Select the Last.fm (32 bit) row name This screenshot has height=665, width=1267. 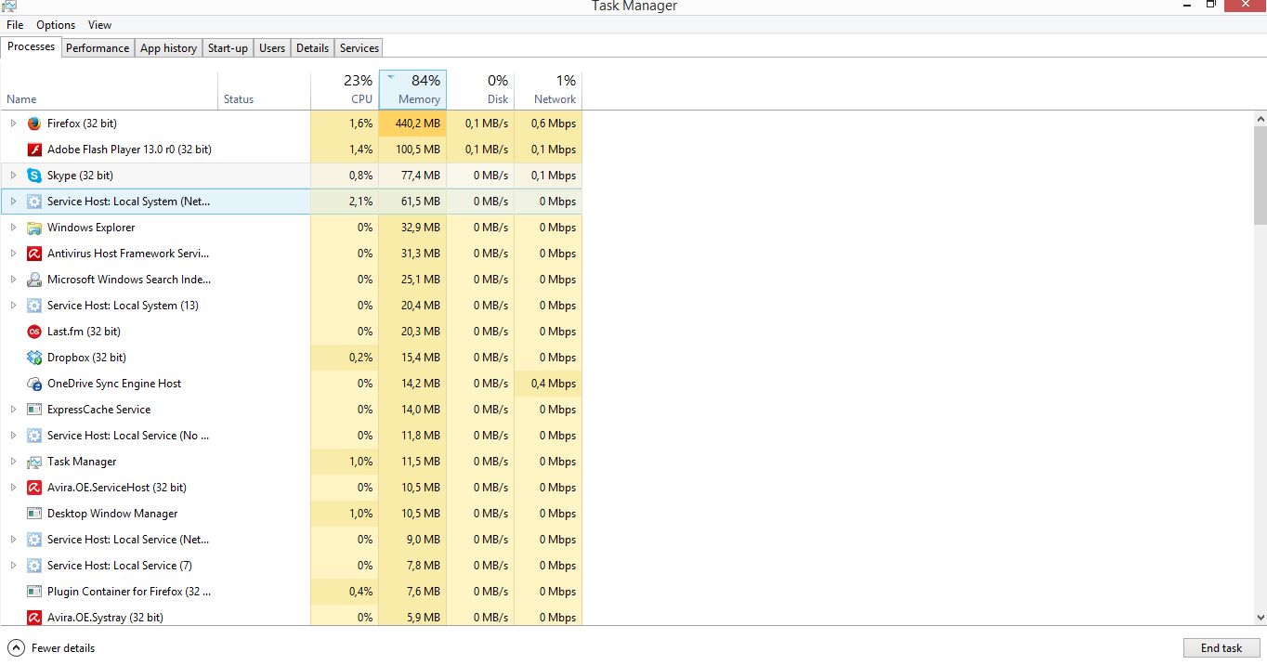[84, 332]
